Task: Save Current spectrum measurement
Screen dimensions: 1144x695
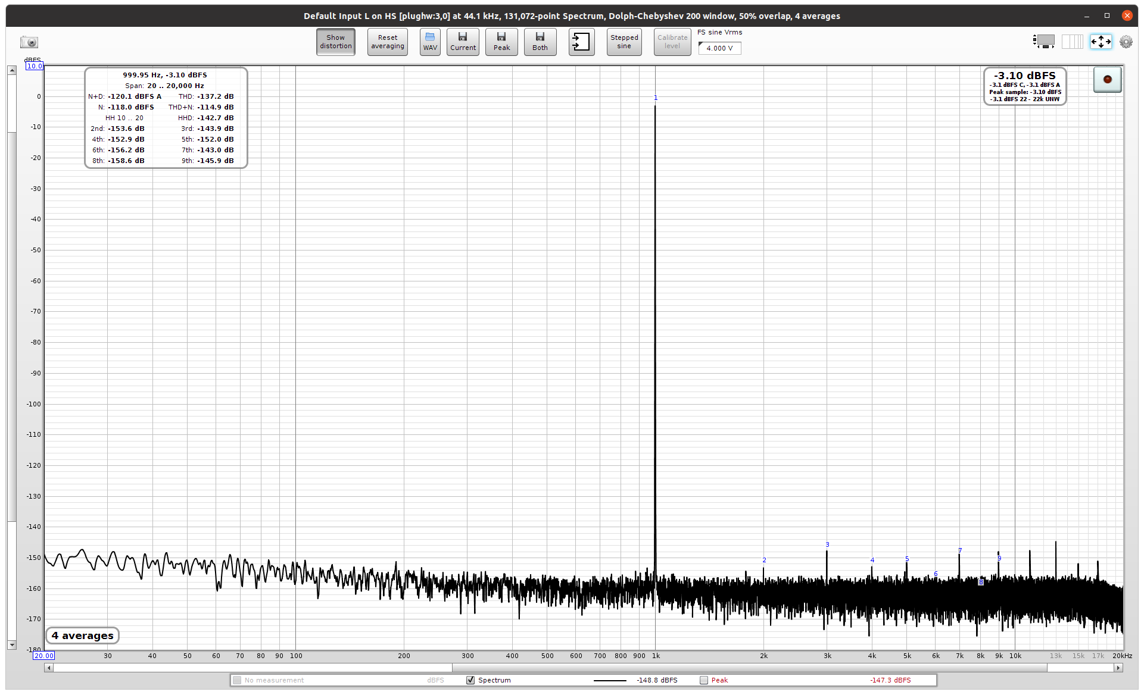Action: tap(463, 42)
